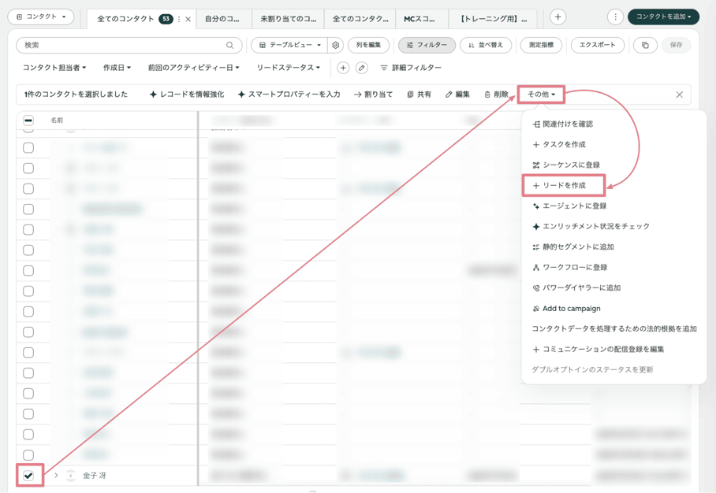Open 作成日 filter dropdown
The image size is (716, 493).
(x=117, y=68)
